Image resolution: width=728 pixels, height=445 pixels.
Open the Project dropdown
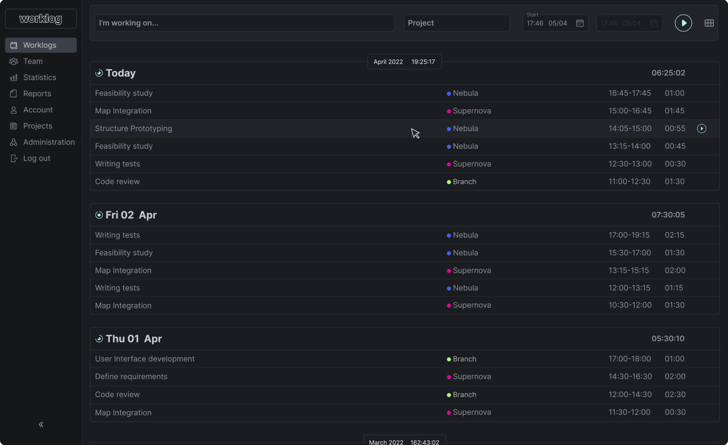point(457,23)
